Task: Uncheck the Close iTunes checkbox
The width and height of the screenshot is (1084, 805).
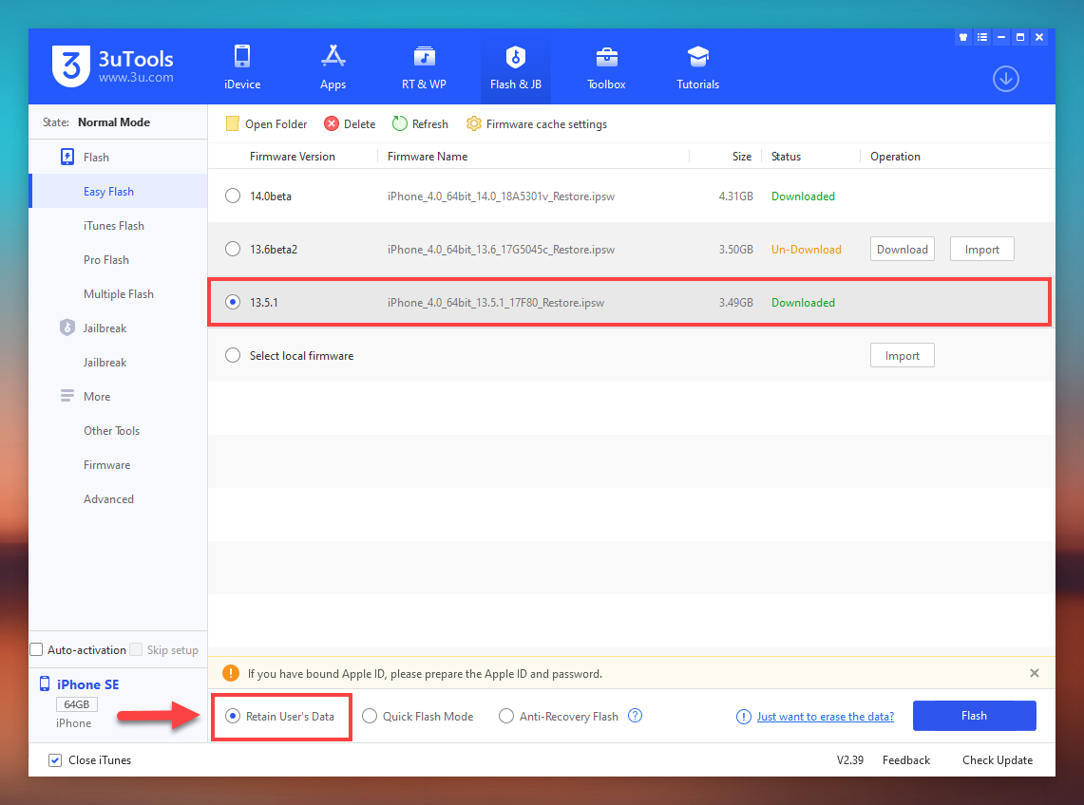Action: pyautogui.click(x=55, y=760)
